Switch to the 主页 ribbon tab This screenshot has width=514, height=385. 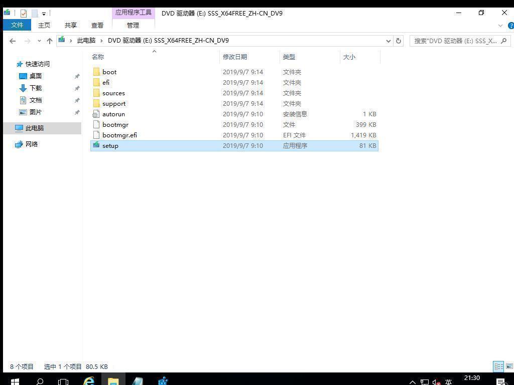[x=44, y=25]
